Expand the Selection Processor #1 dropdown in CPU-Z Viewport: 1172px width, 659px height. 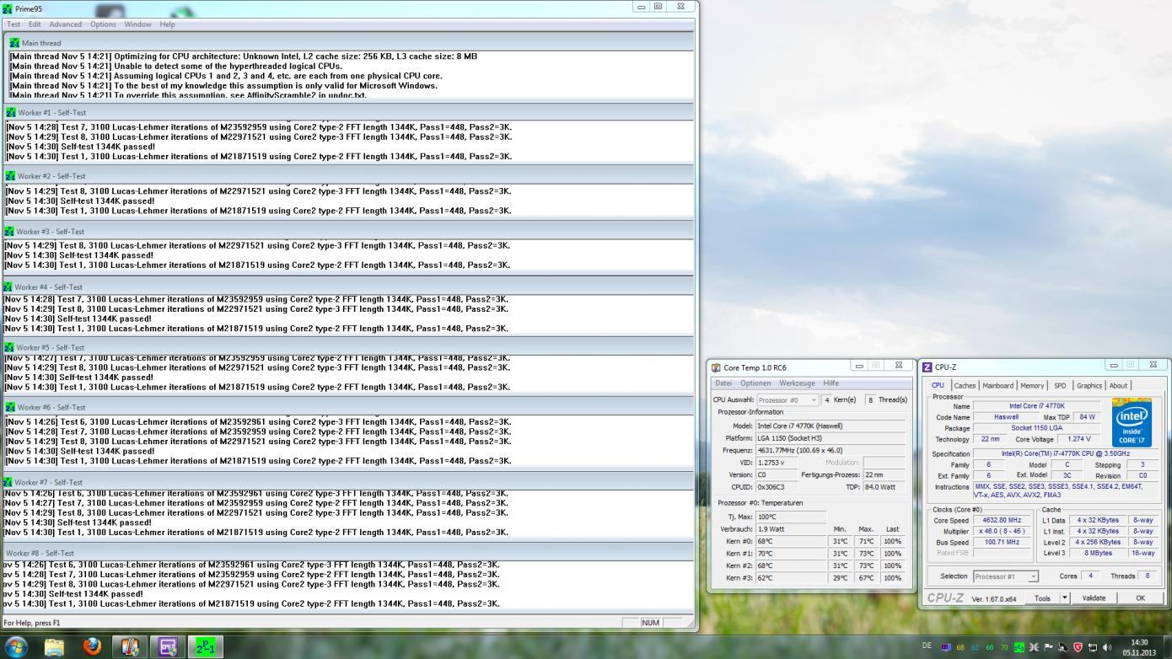[1005, 576]
